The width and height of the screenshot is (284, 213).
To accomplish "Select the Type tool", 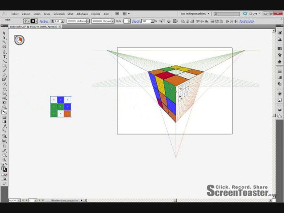I will (x=4, y=57).
